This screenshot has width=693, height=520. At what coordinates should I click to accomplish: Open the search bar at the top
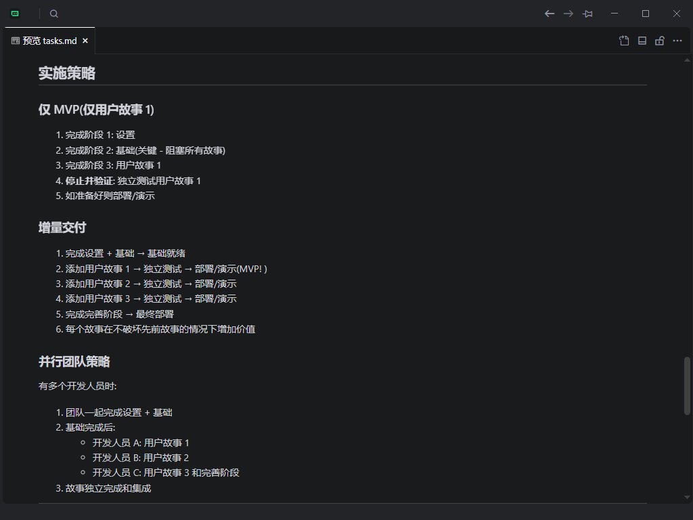[x=53, y=14]
